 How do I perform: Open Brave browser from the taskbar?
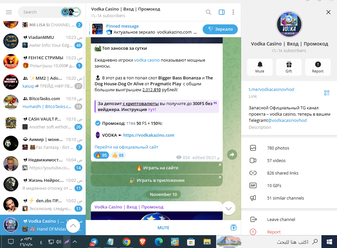click(x=143, y=242)
